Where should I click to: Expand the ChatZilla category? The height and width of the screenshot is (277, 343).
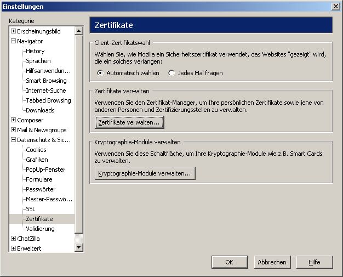13,239
